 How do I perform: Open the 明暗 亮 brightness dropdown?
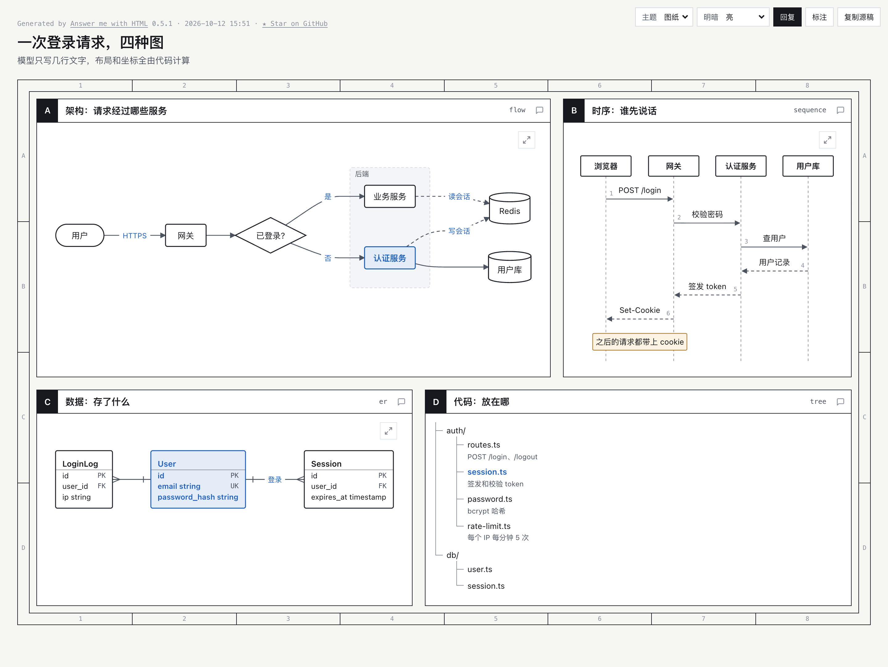[733, 17]
